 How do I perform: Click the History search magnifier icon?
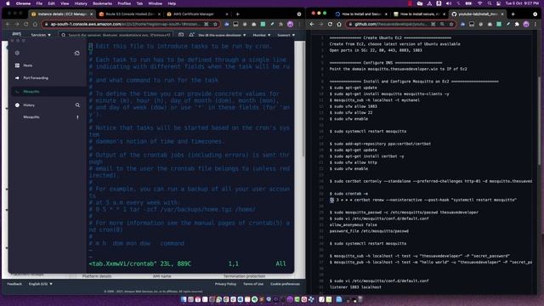click(77, 105)
